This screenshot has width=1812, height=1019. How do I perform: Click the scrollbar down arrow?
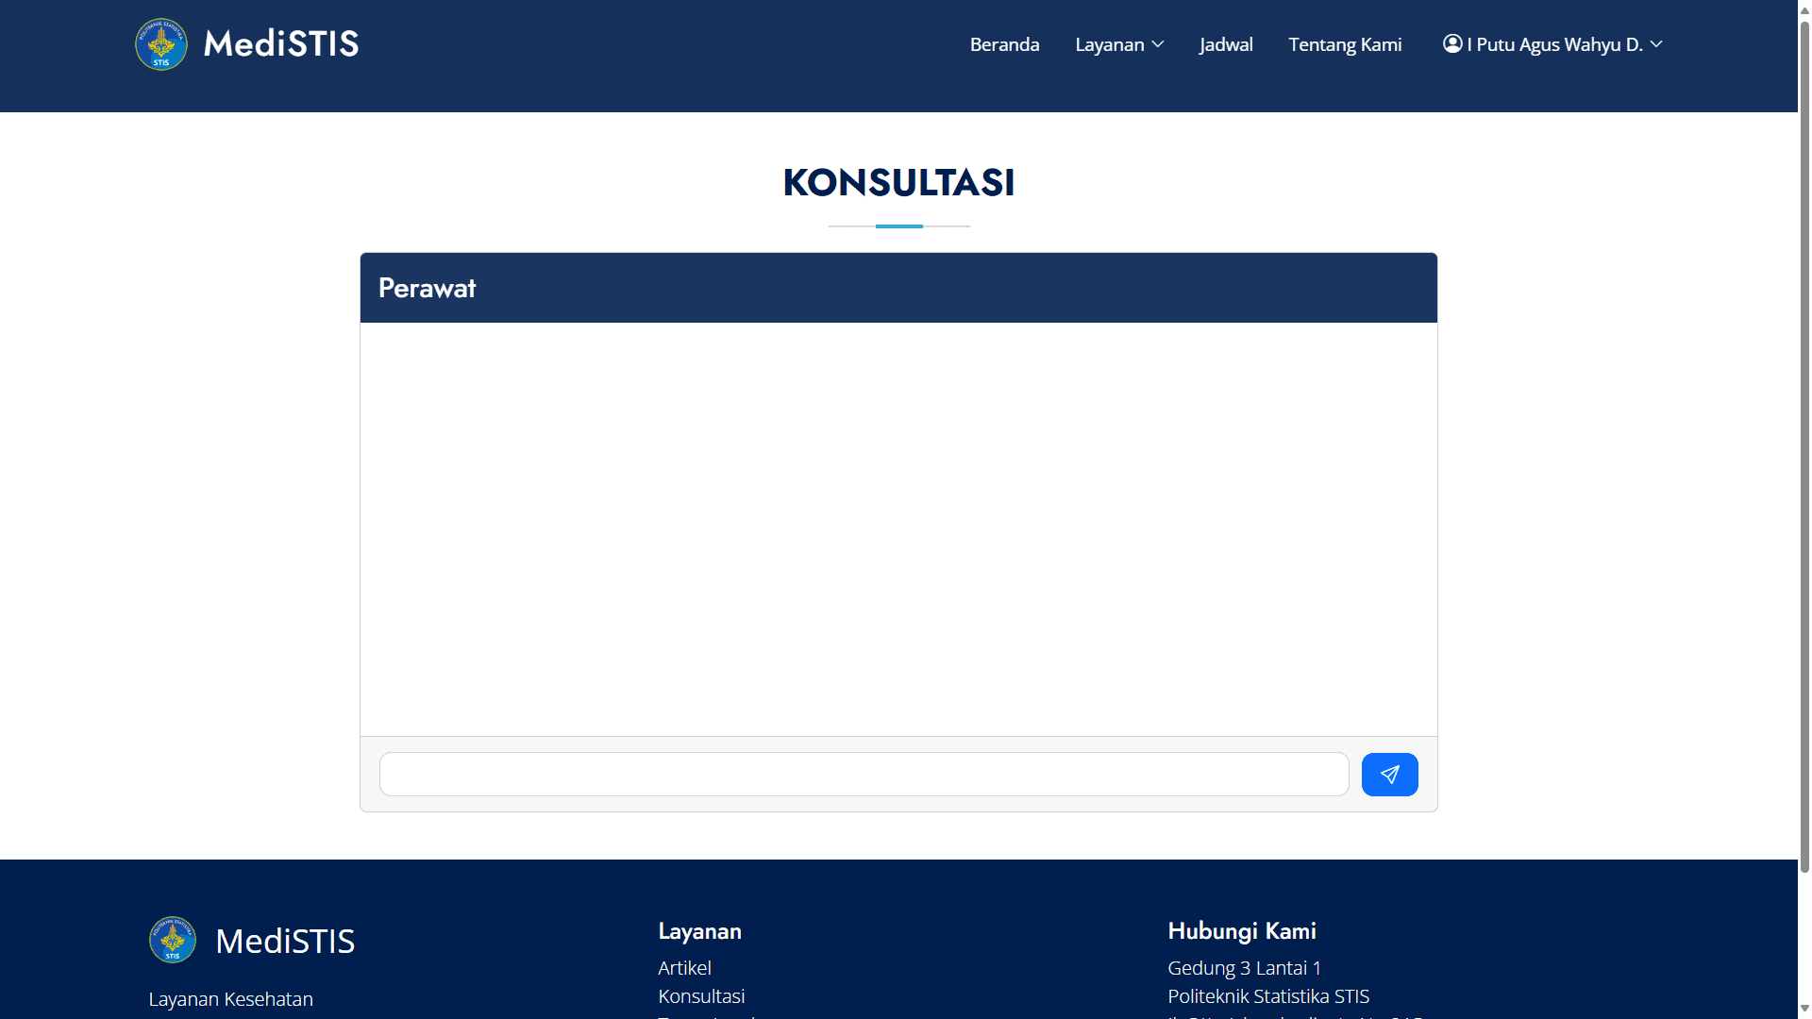pos(1804,1010)
